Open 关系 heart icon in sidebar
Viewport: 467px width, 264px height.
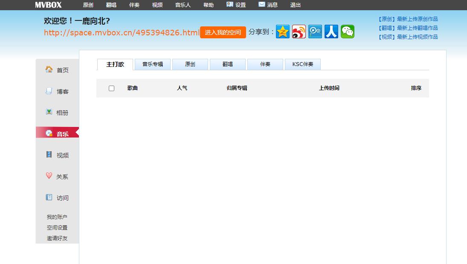pyautogui.click(x=49, y=176)
